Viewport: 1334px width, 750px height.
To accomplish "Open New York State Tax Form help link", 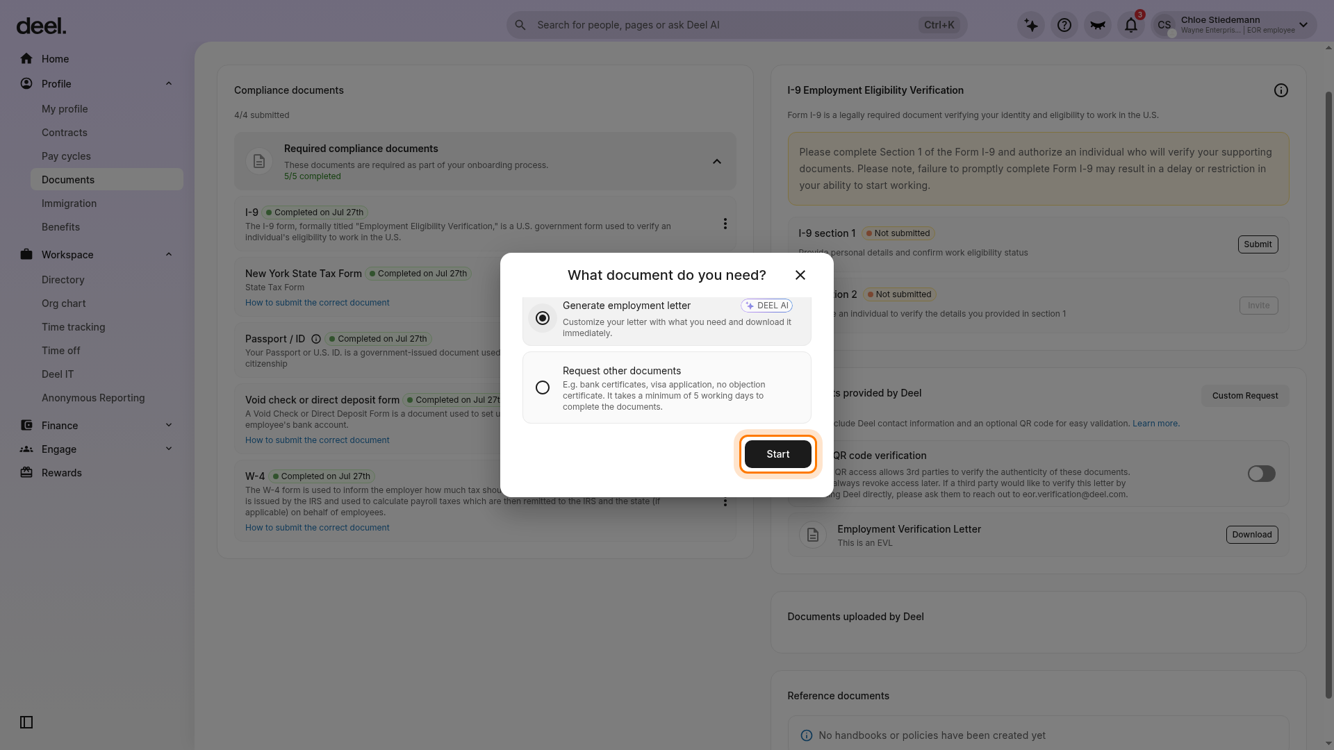I will (317, 303).
